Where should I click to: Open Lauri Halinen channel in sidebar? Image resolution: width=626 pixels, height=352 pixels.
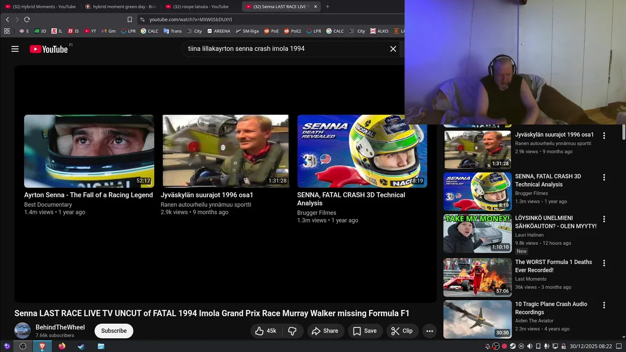click(x=529, y=235)
